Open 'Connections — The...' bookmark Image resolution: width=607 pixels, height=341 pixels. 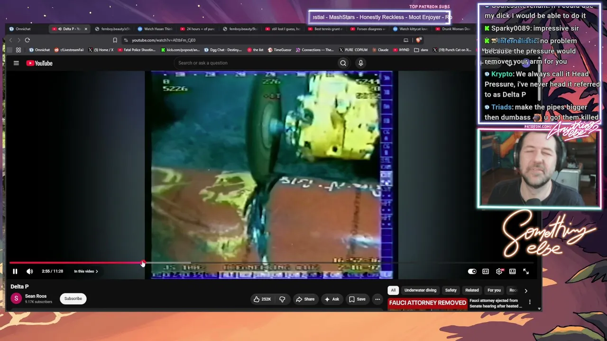point(315,50)
